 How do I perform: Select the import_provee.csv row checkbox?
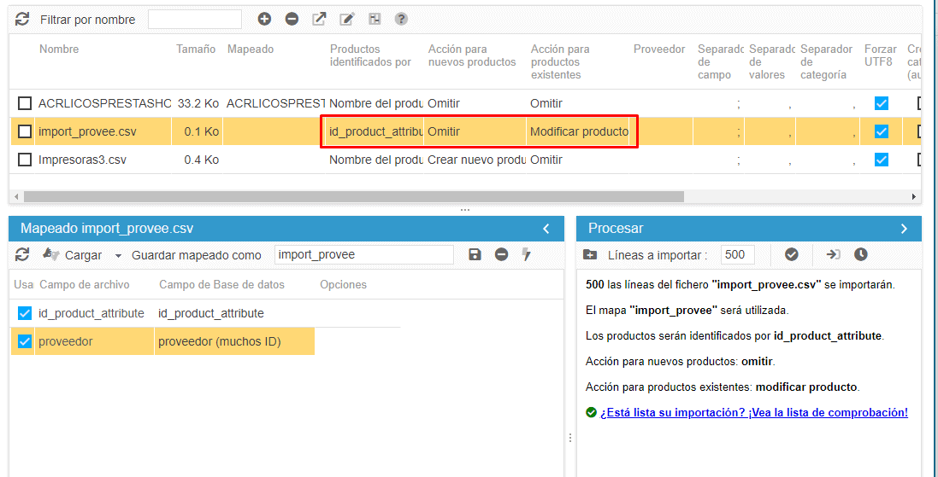pyautogui.click(x=25, y=131)
